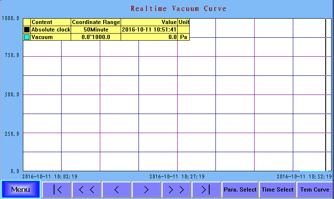The image size is (334, 199).
Task: Step back one interval with left arrow
Action: 116,190
